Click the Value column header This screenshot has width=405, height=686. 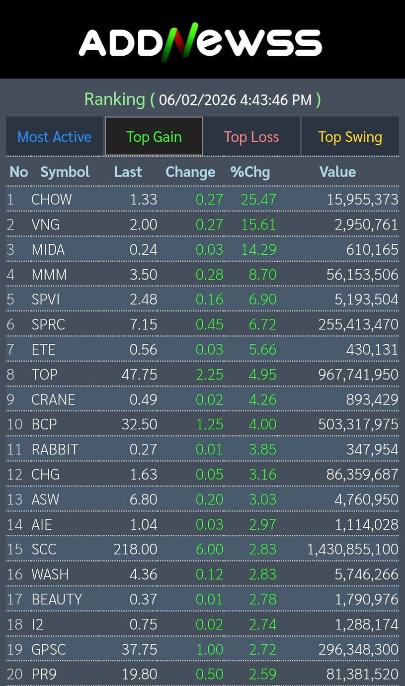coord(337,172)
